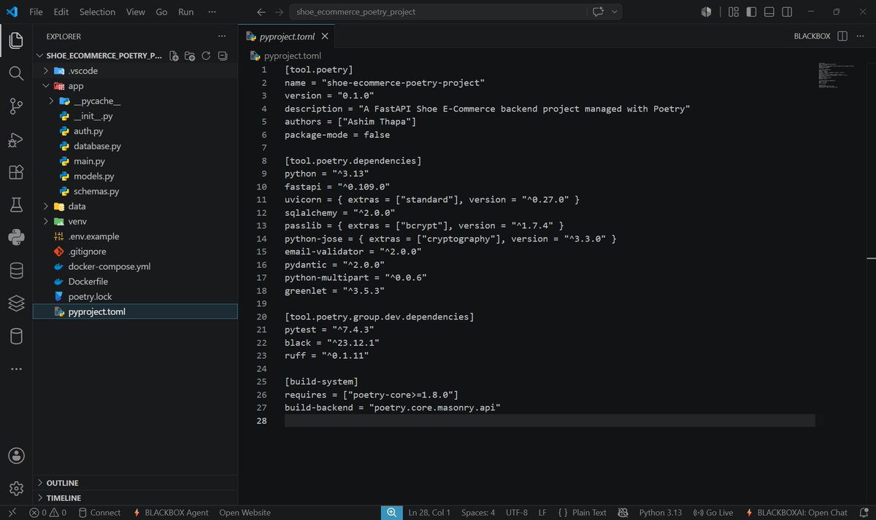Open the Explorer view in activity bar
This screenshot has height=520, width=876.
coord(16,41)
